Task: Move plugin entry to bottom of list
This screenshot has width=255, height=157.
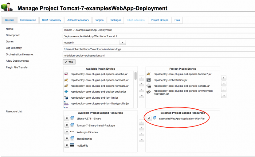Action: (x=224, y=96)
